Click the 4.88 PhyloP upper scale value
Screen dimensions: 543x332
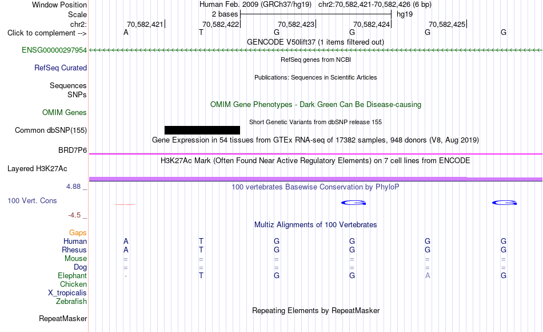[73, 187]
